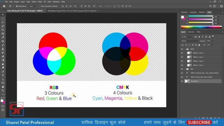This screenshot has height=126, width=224.
Task: Toggle Show Transform Controls checkbox
Action: point(40,6)
